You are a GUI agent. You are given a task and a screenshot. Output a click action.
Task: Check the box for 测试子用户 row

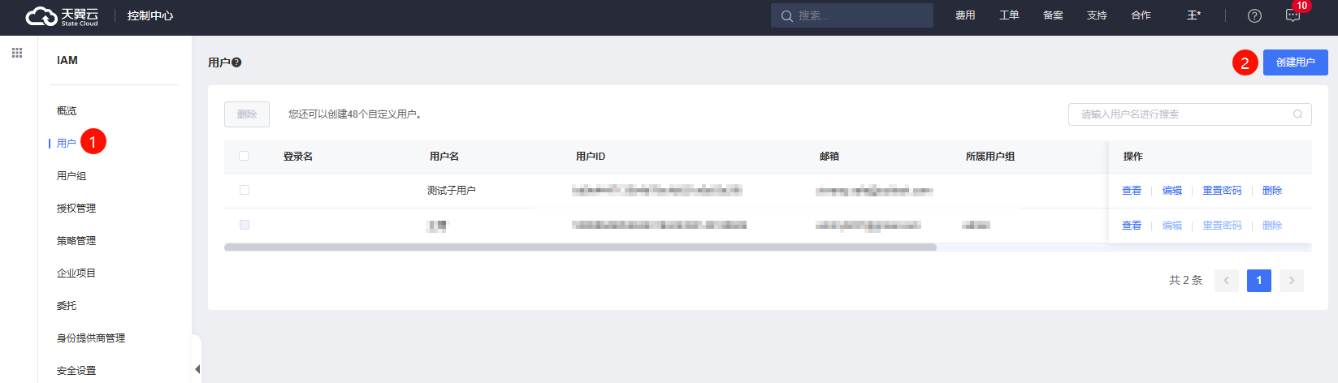tap(245, 190)
